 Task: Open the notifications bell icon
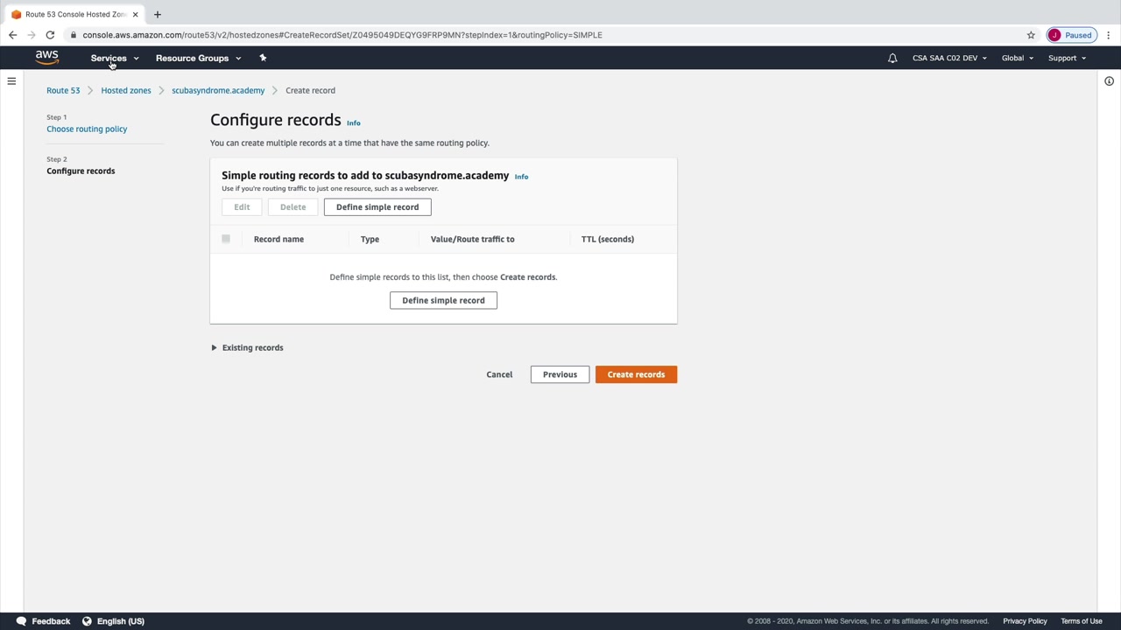coord(892,58)
